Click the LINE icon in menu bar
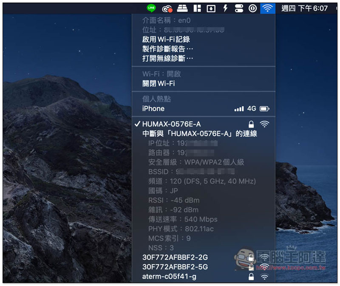340x286 pixels. pyautogui.click(x=151, y=8)
